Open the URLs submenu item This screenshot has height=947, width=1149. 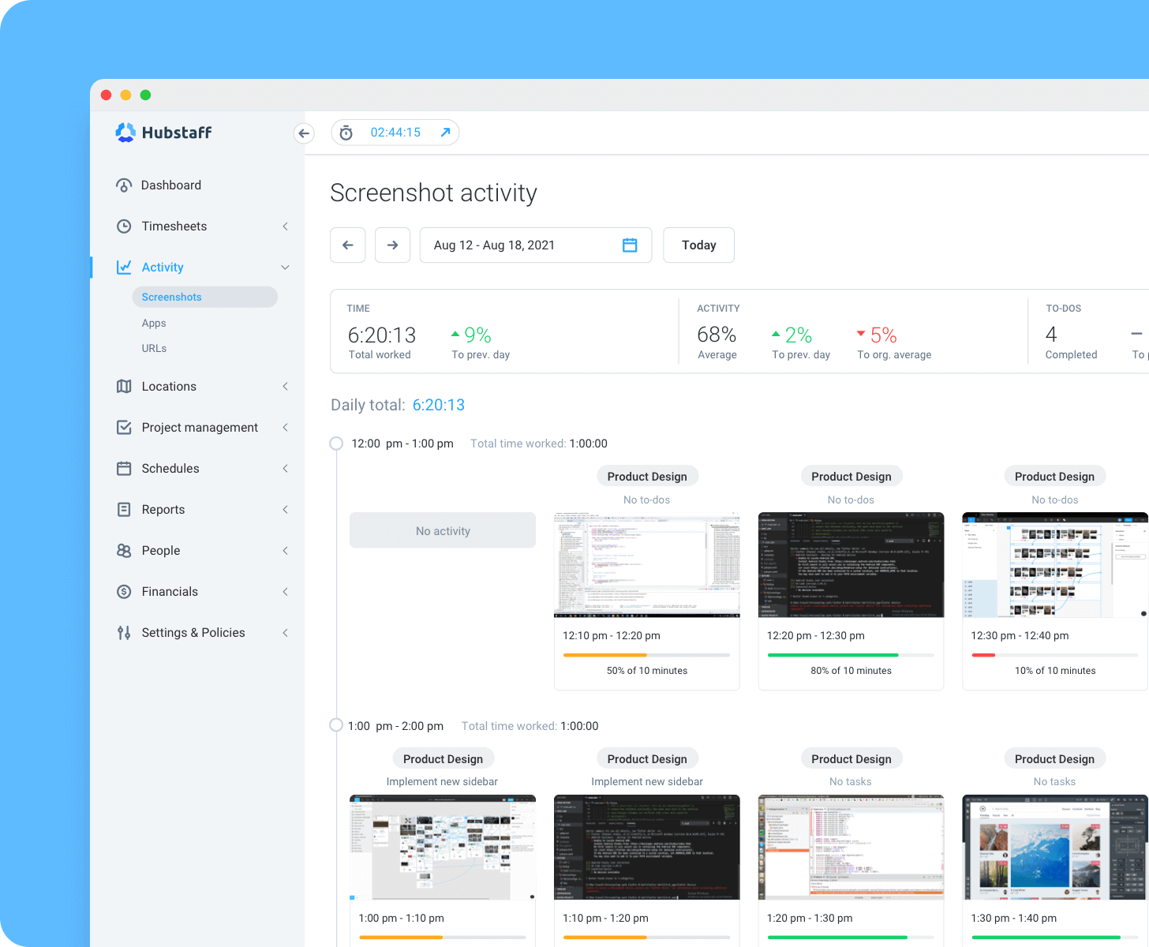click(x=154, y=349)
